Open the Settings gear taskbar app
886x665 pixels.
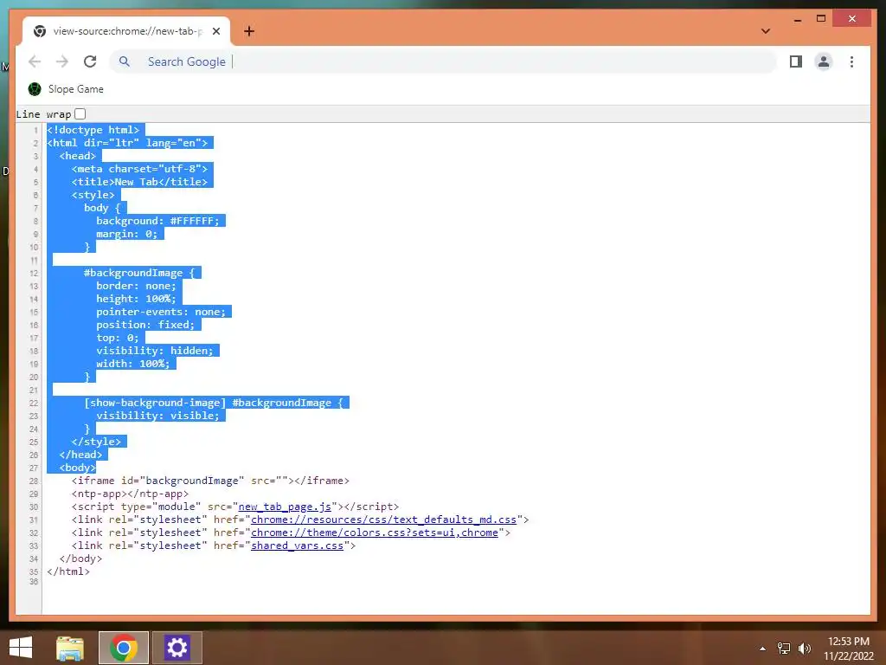[177, 648]
